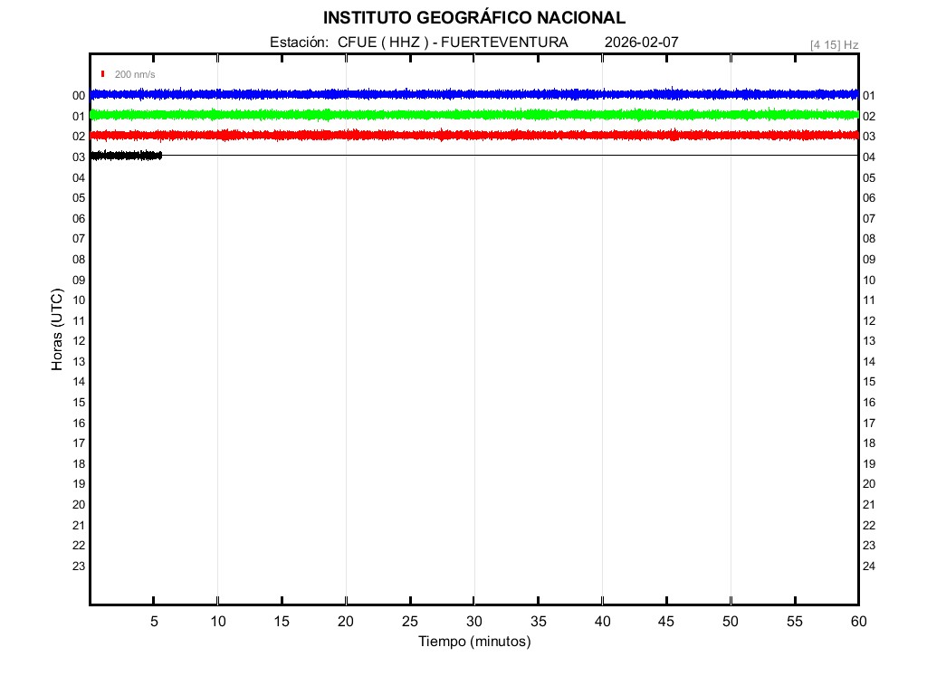Click hour 10 on the right axis

coord(869,280)
